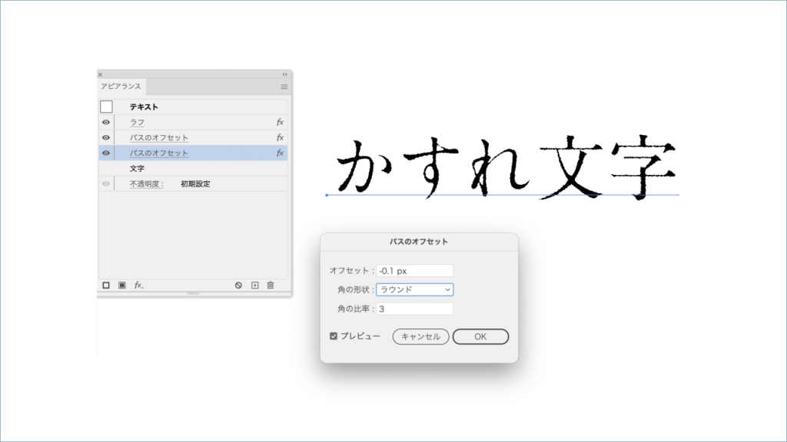
Task: Toggle visibility of the ラフ effect
Action: pos(106,122)
